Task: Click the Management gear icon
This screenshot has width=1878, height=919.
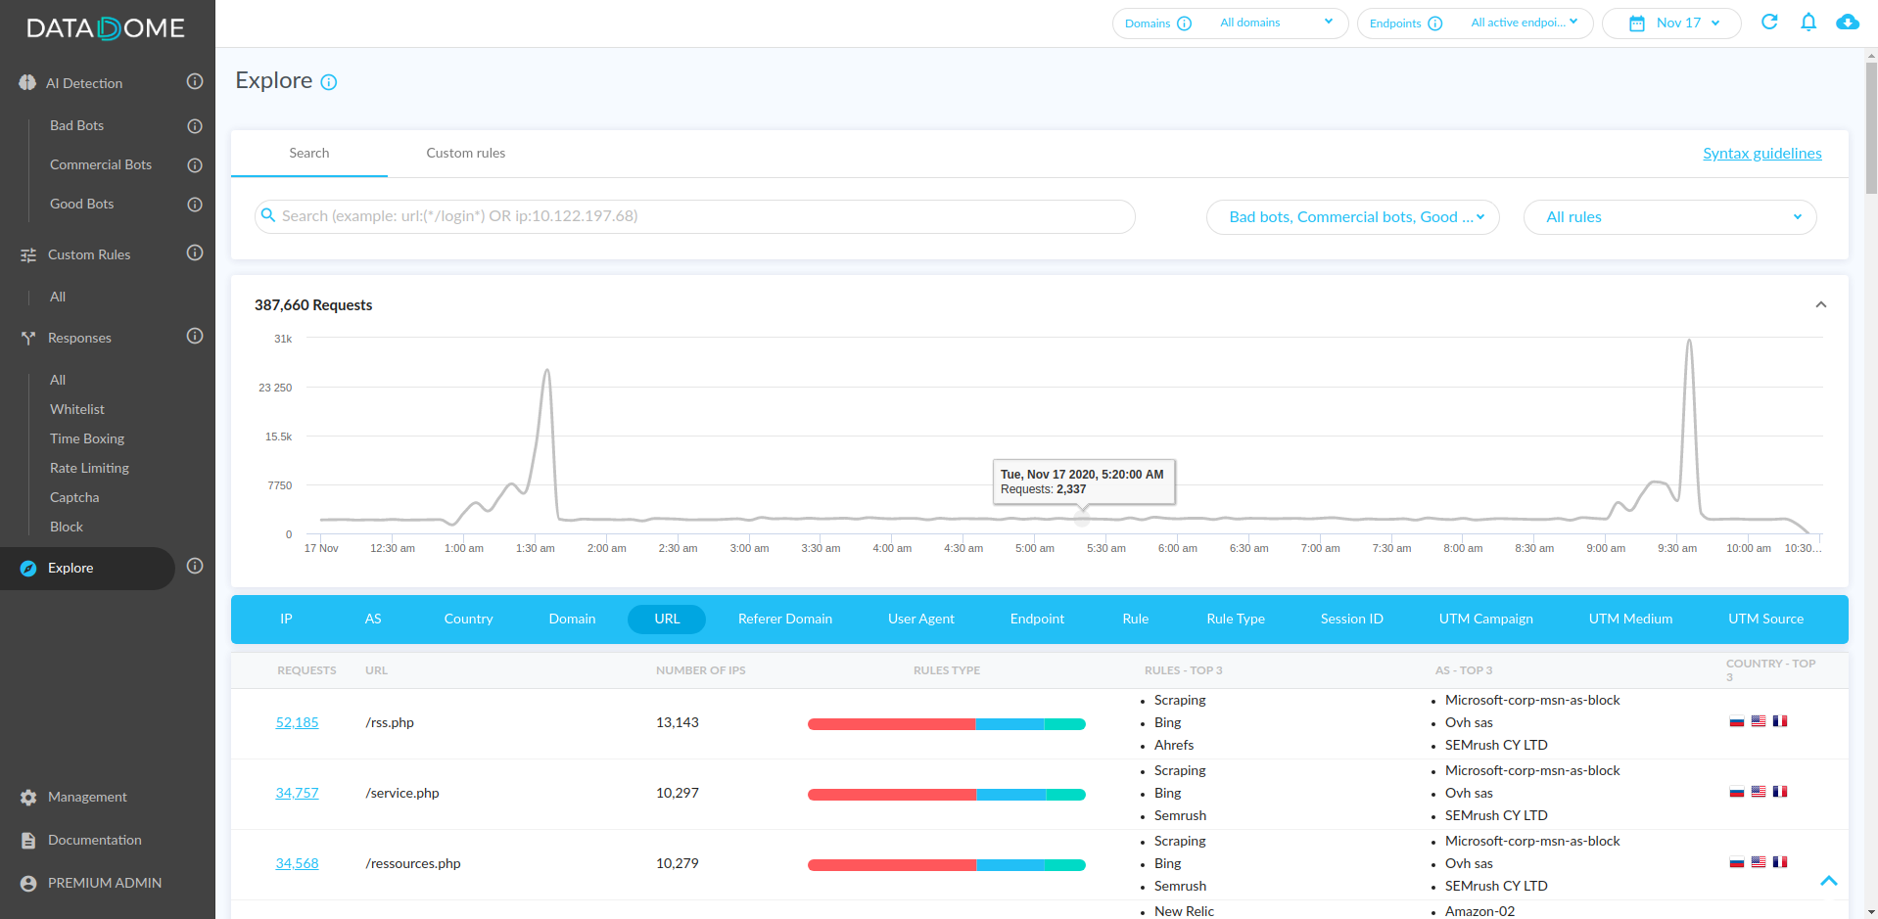Action: tap(28, 798)
